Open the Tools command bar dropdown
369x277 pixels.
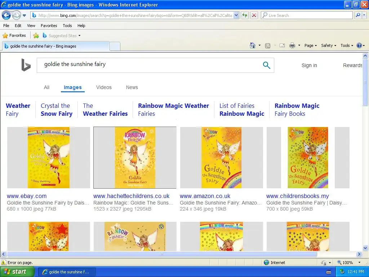347,45
